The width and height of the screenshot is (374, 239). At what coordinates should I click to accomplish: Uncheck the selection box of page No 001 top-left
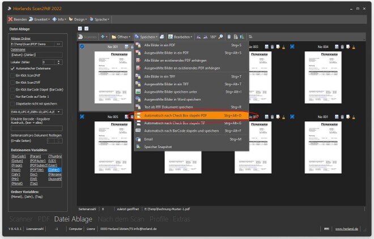click(82, 46)
